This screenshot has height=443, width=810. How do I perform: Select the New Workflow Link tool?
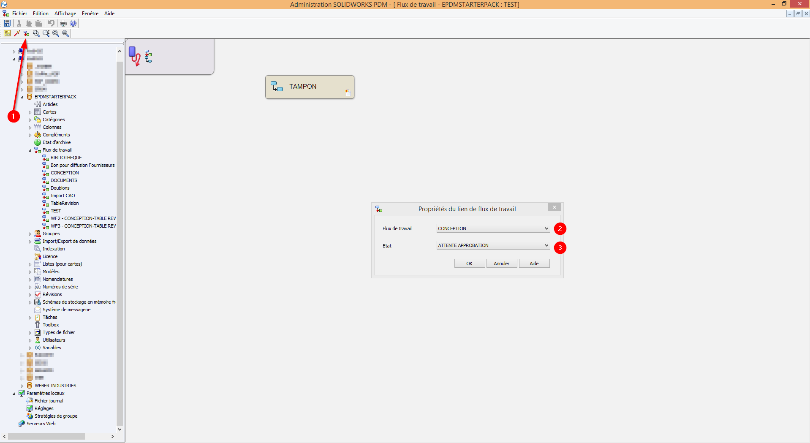coord(26,33)
